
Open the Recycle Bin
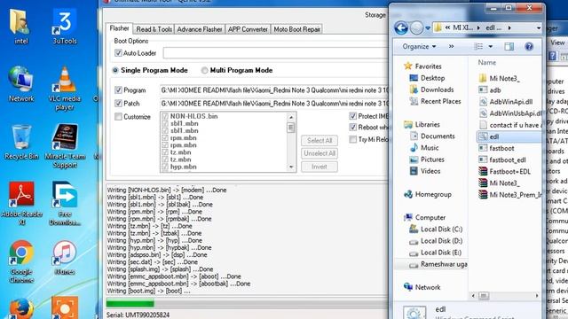click(21, 142)
